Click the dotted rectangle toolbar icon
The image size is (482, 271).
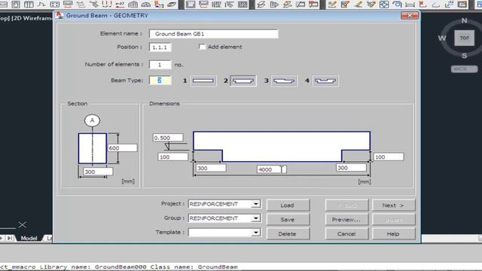(x=54, y=5)
